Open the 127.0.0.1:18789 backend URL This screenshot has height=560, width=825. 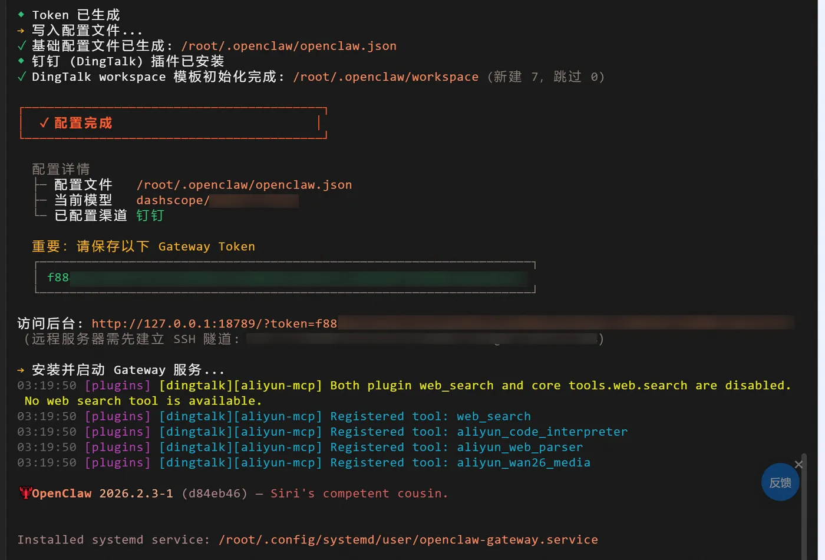click(x=214, y=323)
